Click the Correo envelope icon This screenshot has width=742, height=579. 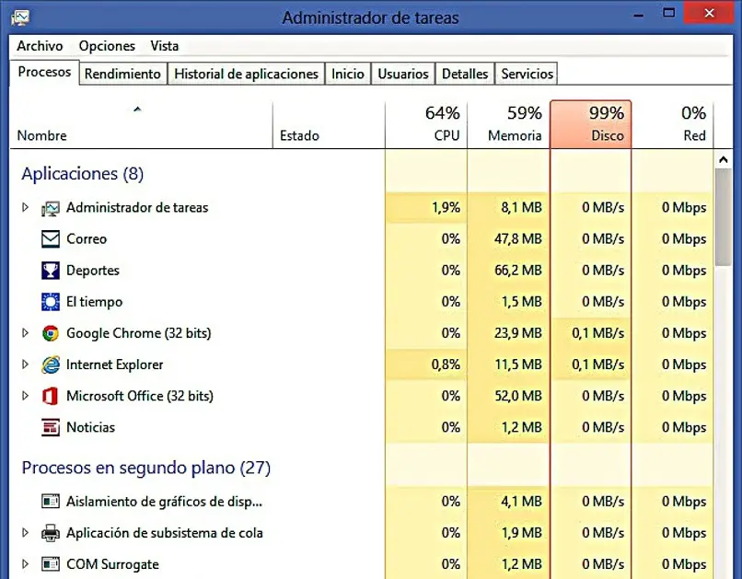click(51, 239)
